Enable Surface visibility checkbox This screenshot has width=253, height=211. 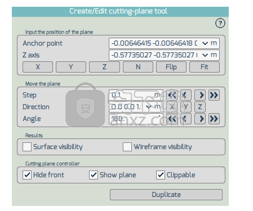[27, 147]
